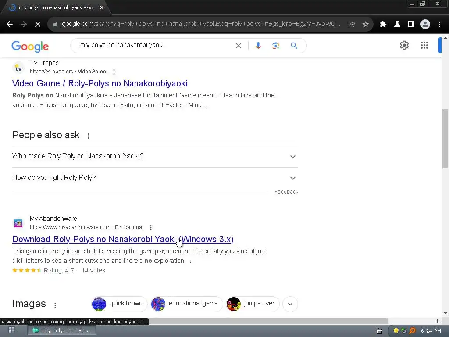
Task: Search by image with the Lens icon
Action: pos(275,46)
